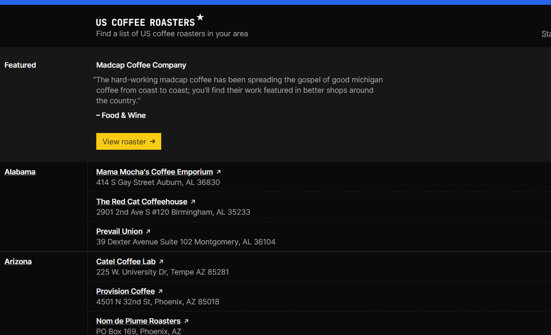Click the external arrow icon beside Red Cat Coffeehouse

pos(193,202)
